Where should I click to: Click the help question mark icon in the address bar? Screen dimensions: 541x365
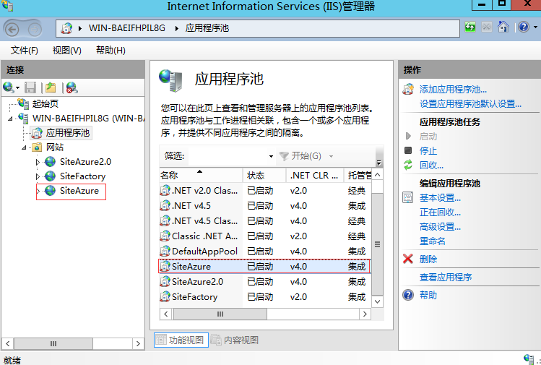pyautogui.click(x=521, y=27)
